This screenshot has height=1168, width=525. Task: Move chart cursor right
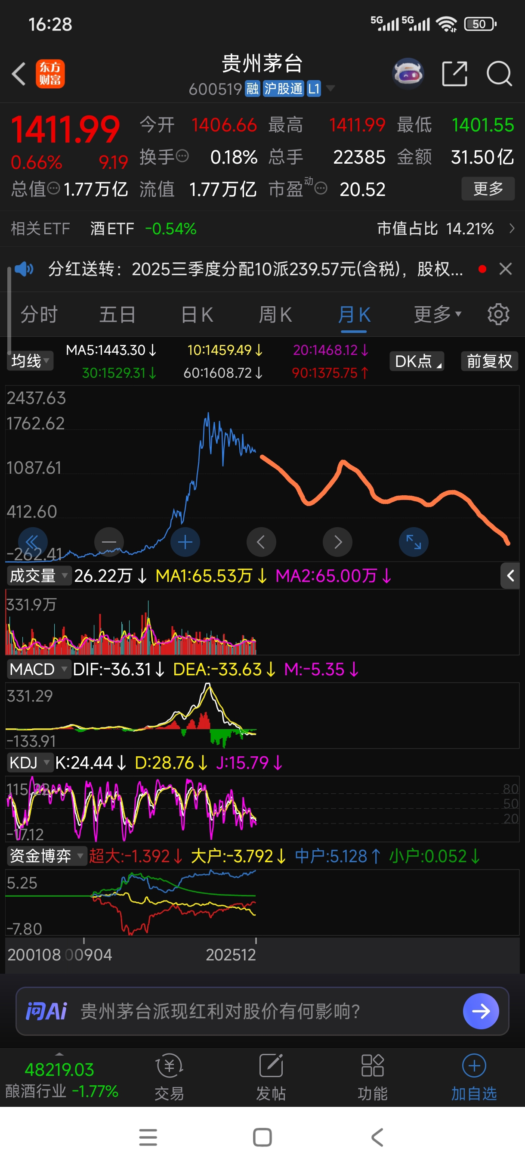point(337,542)
